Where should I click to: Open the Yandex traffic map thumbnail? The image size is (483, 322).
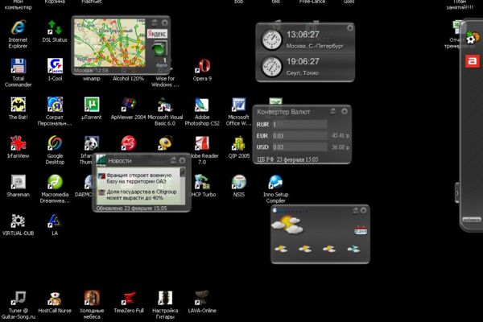pyautogui.click(x=109, y=43)
